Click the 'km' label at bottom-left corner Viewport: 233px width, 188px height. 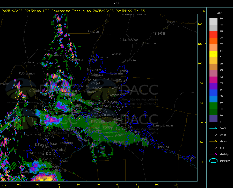tap(4, 185)
